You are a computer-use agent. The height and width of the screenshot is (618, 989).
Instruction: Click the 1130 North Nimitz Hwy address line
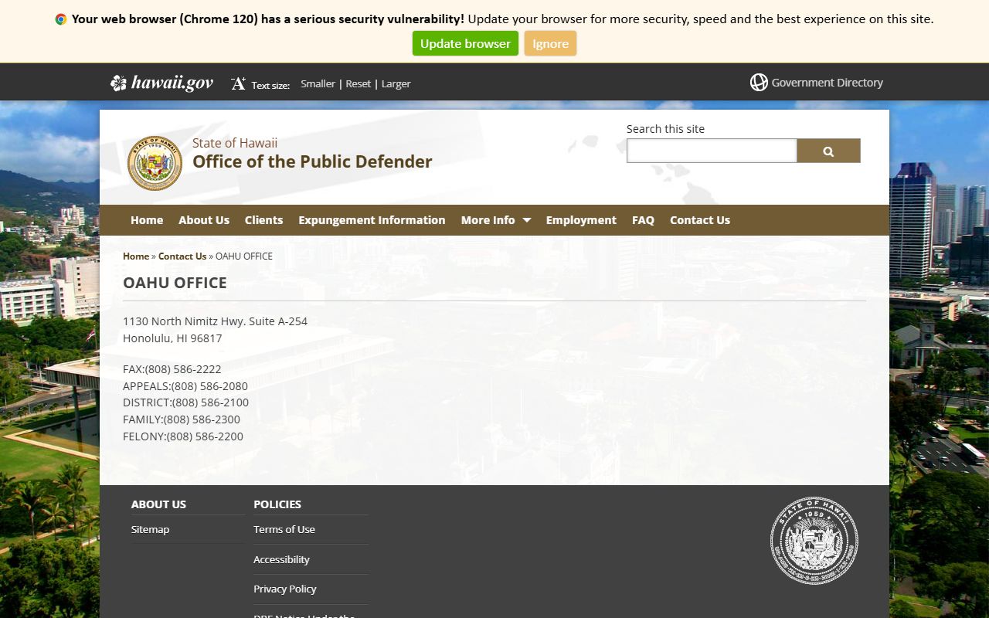pyautogui.click(x=215, y=321)
